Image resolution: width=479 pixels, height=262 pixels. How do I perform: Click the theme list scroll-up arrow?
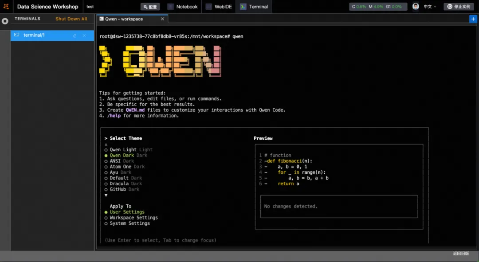(x=106, y=144)
